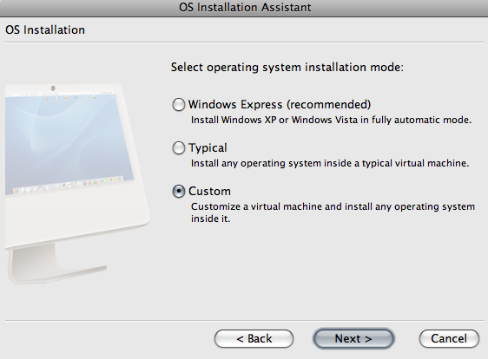
Task: Continue with the Next > button
Action: [x=353, y=338]
